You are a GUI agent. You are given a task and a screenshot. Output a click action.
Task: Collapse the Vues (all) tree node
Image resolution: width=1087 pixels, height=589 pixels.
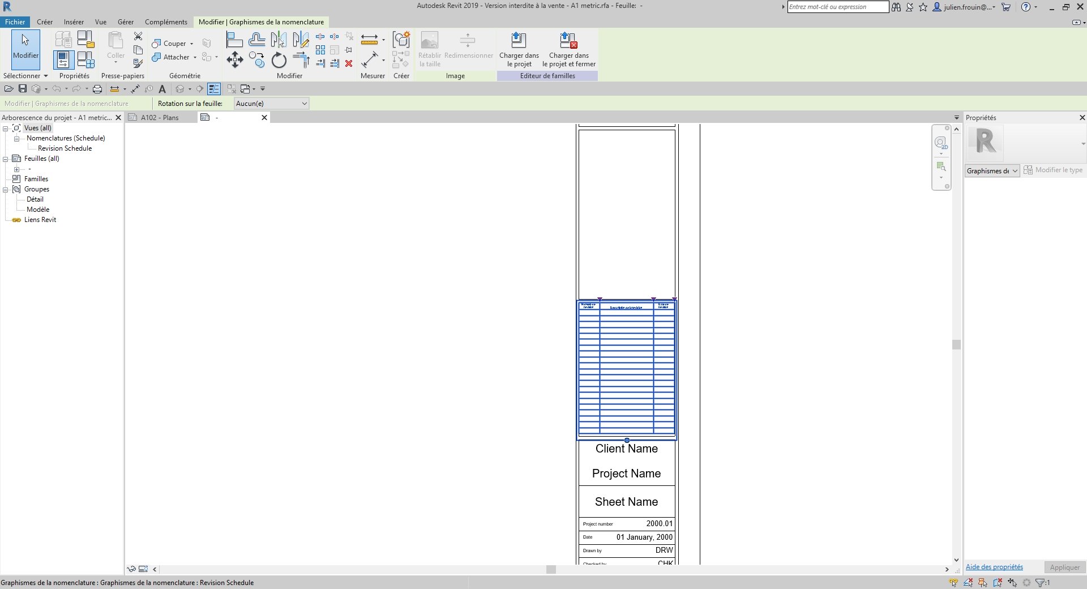pyautogui.click(x=6, y=129)
